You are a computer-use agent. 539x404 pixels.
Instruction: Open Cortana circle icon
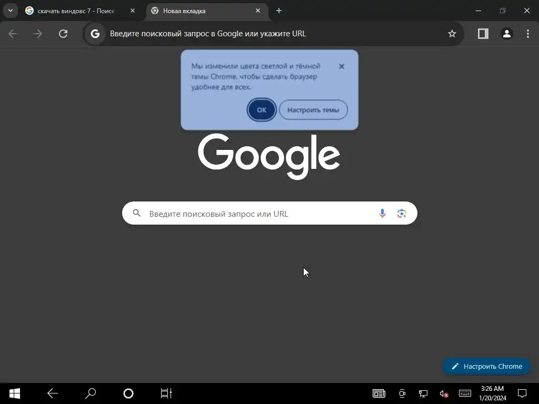pyautogui.click(x=128, y=393)
